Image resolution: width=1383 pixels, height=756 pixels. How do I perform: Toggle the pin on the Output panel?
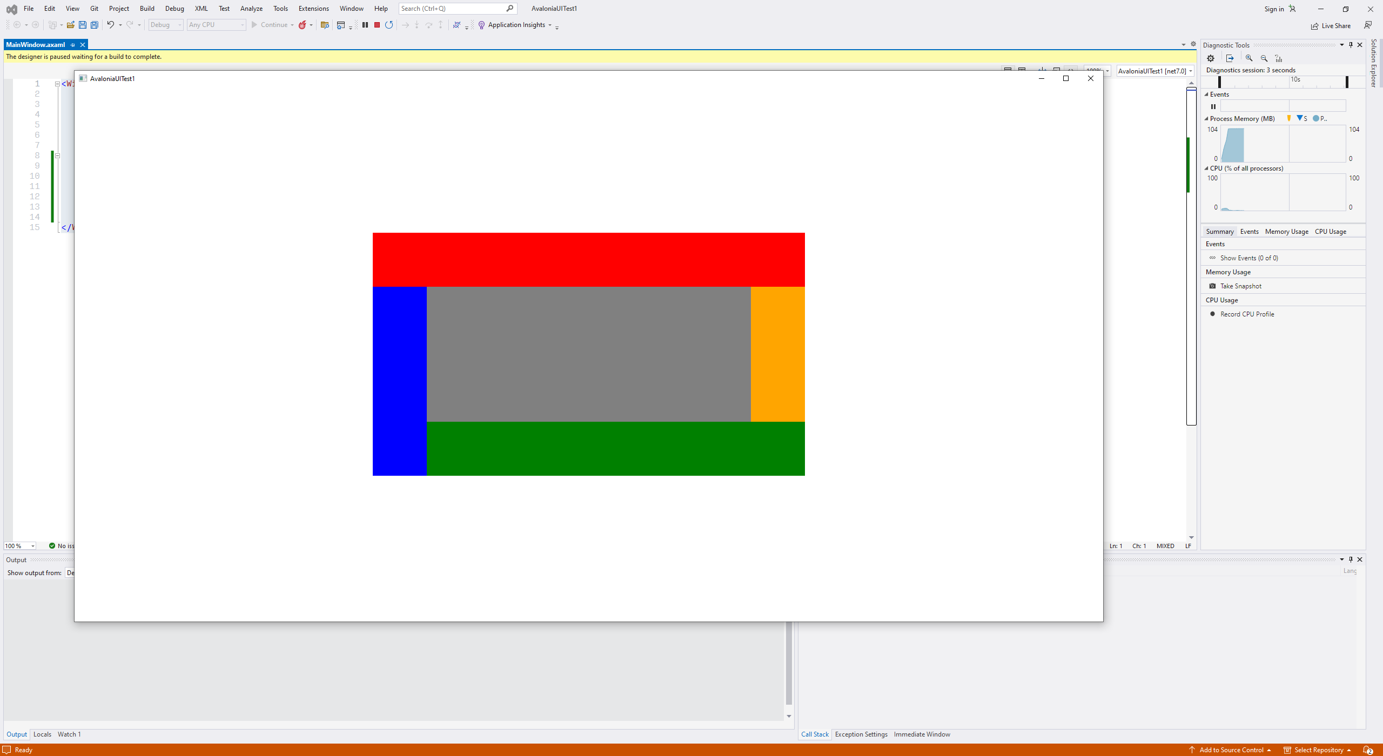pos(1351,559)
